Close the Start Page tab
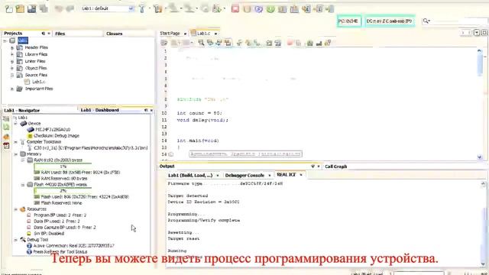 185,34
